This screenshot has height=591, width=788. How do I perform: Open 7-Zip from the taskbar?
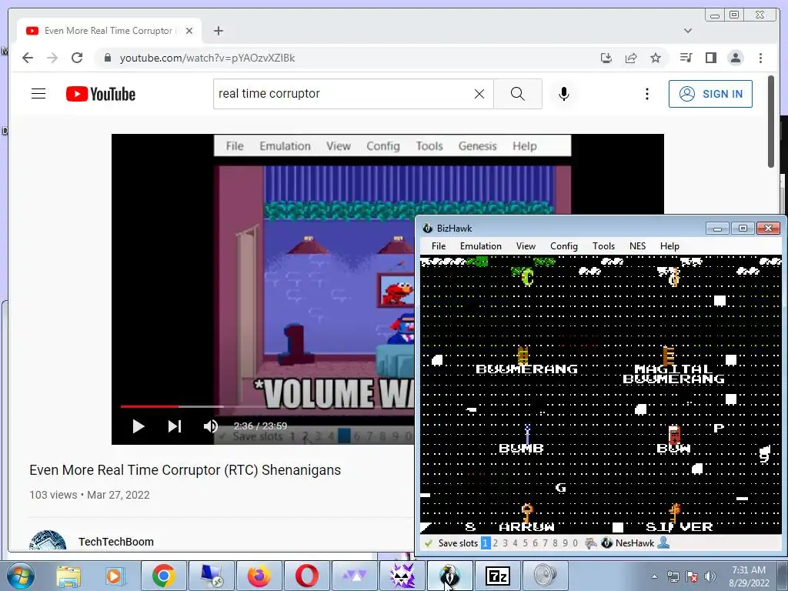[497, 576]
